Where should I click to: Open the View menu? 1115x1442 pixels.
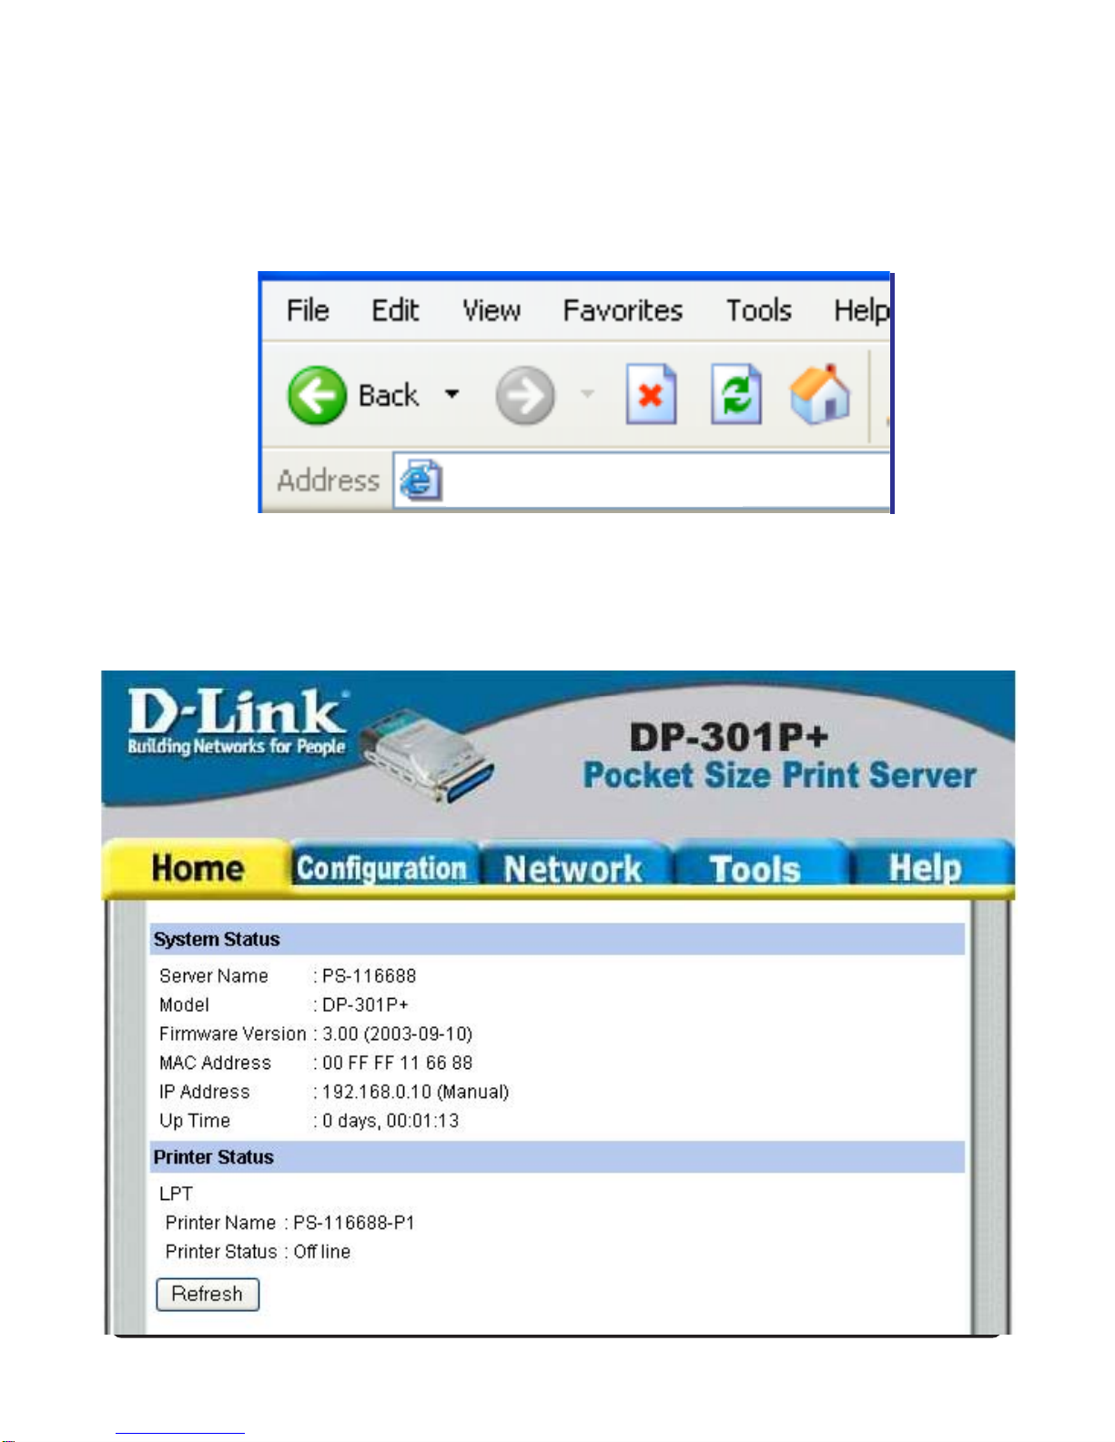coord(492,311)
